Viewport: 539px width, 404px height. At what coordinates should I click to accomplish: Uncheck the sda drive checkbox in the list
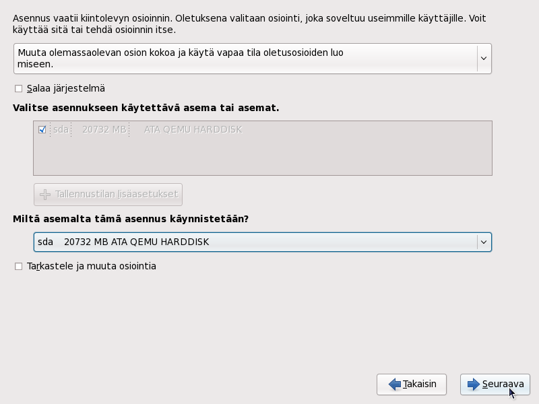[x=42, y=130]
